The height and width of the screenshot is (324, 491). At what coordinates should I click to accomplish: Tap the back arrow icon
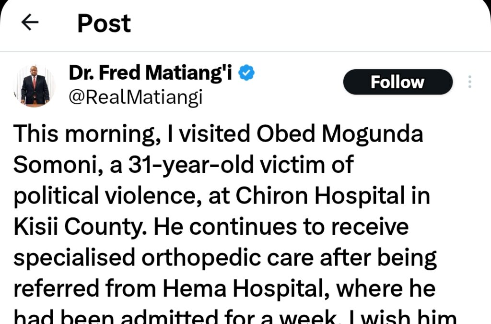point(30,23)
